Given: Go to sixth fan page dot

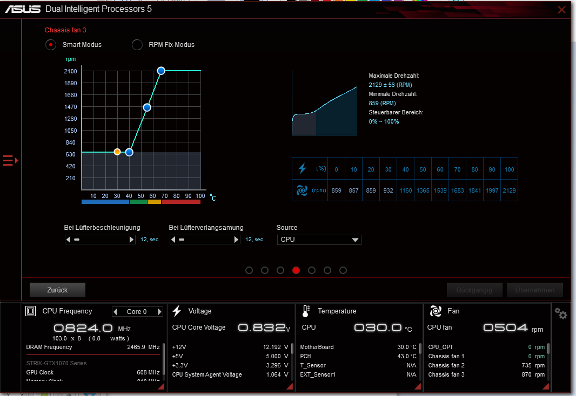Looking at the screenshot, I should [327, 270].
